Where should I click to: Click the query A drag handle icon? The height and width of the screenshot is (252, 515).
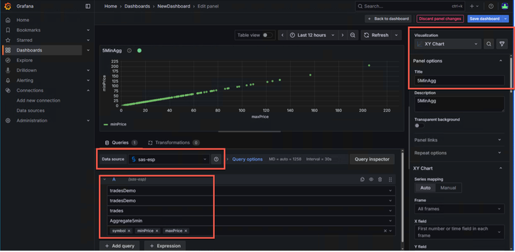pos(390,179)
